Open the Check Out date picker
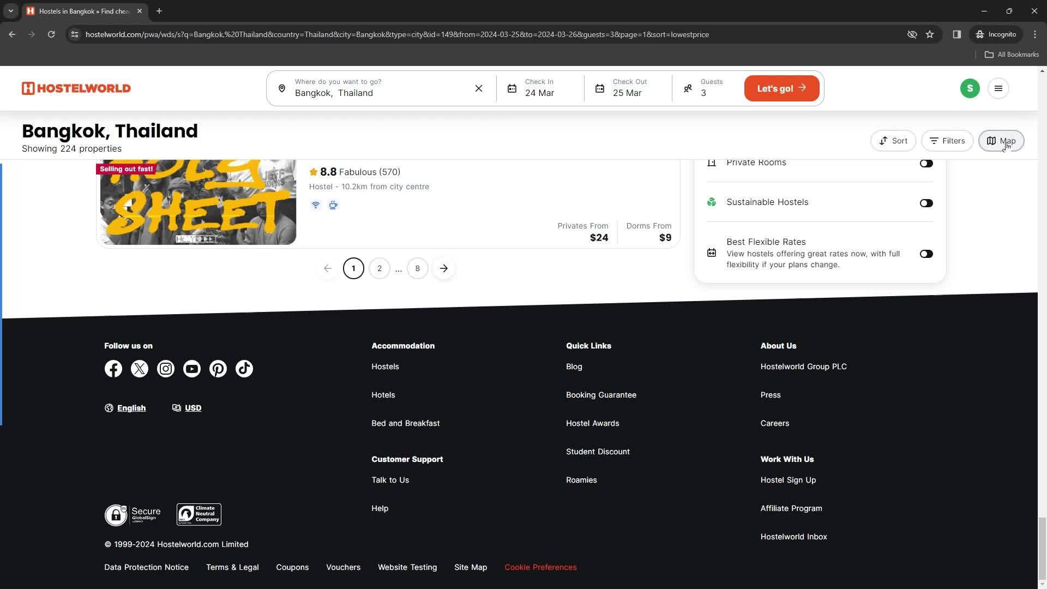Image resolution: width=1047 pixels, height=589 pixels. coord(628,88)
